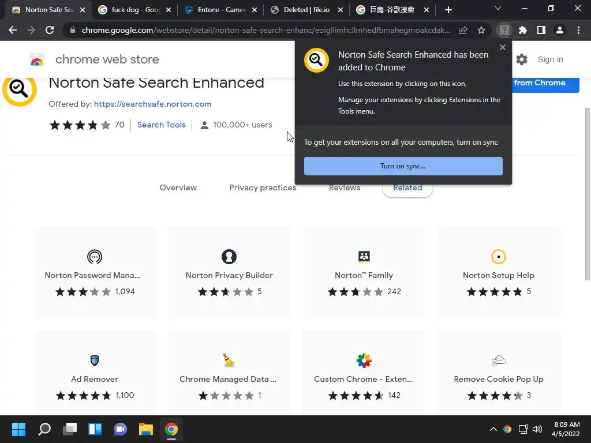Open a new tab with plus button
Screen dimensions: 591x443
[448, 10]
